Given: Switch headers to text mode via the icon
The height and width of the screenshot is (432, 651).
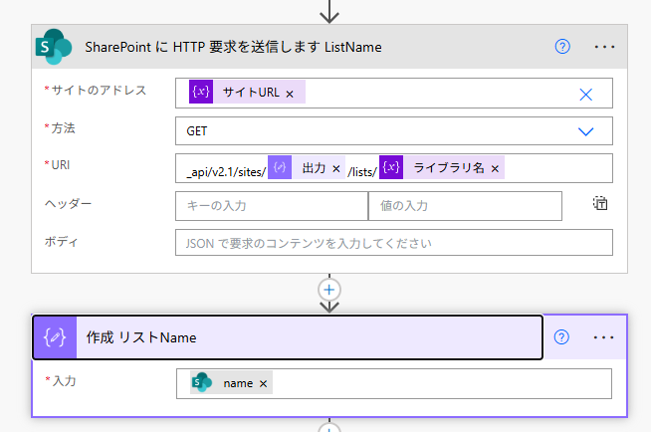Looking at the screenshot, I should tap(599, 204).
